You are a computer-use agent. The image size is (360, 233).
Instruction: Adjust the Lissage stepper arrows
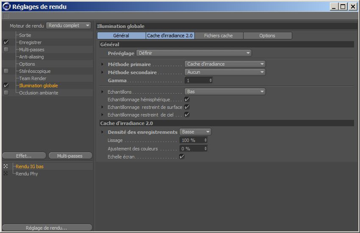pos(206,140)
